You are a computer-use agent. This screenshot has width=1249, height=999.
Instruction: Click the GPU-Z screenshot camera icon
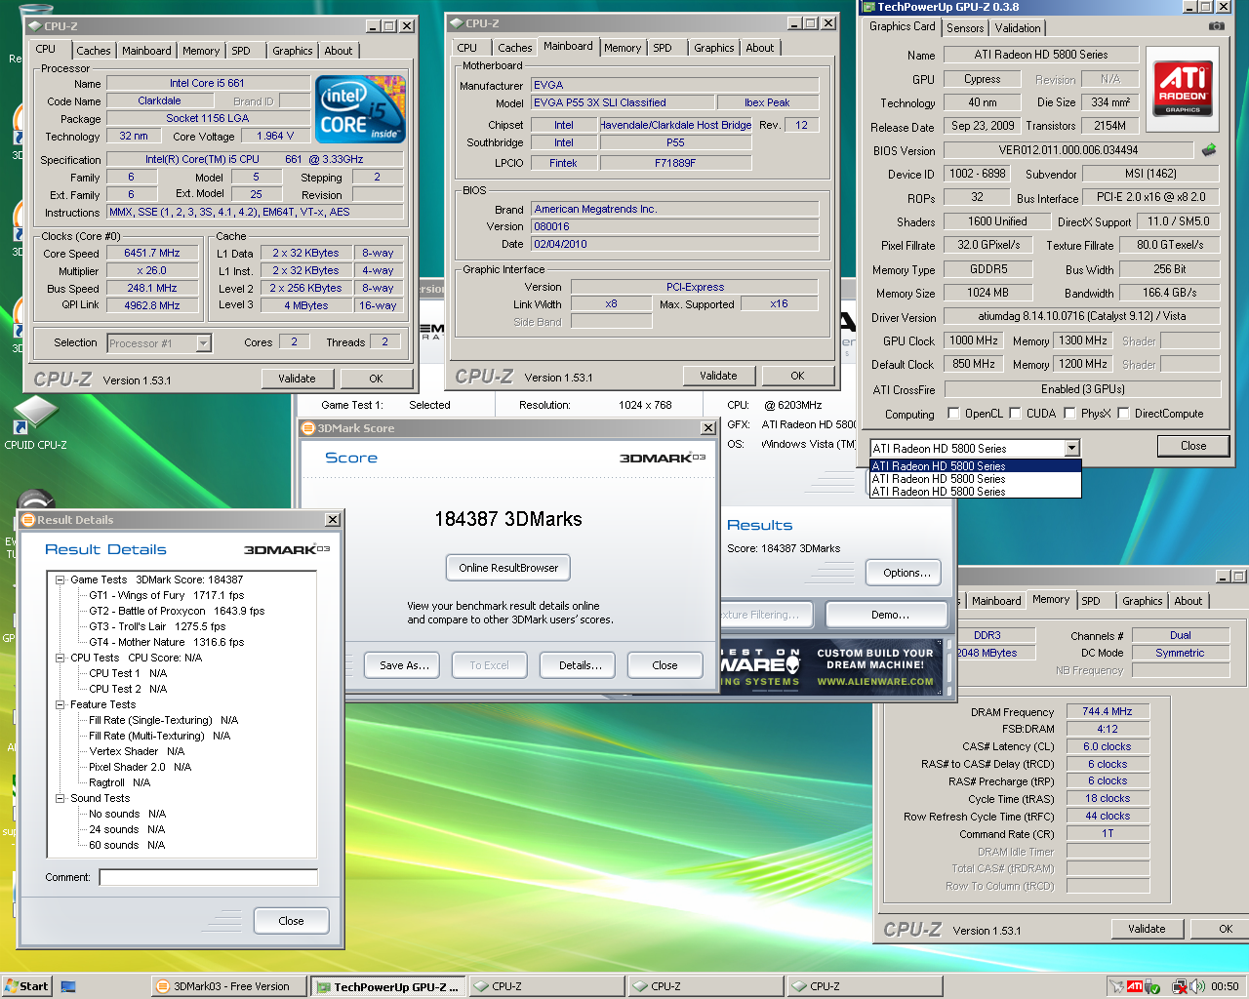[1217, 26]
